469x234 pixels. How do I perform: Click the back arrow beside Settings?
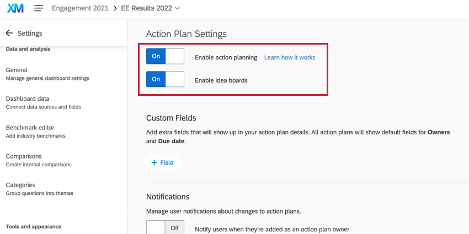[x=9, y=34]
